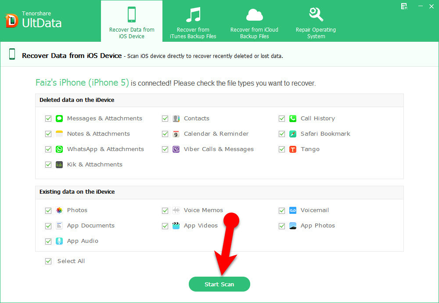Click the Safari Bookmark compass icon
The height and width of the screenshot is (303, 439).
[293, 134]
